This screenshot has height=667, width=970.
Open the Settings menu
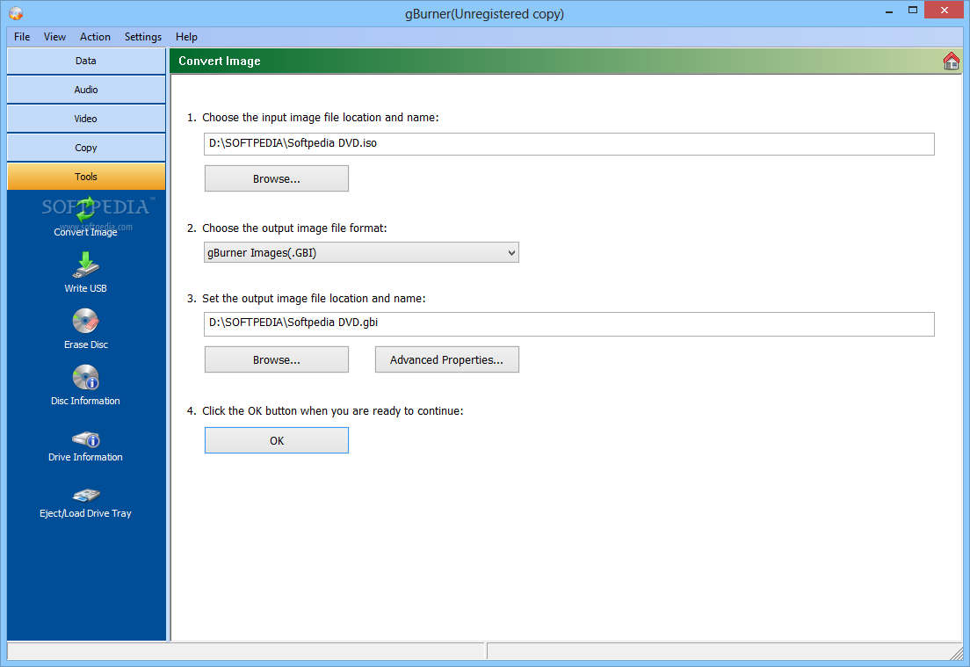pyautogui.click(x=143, y=37)
